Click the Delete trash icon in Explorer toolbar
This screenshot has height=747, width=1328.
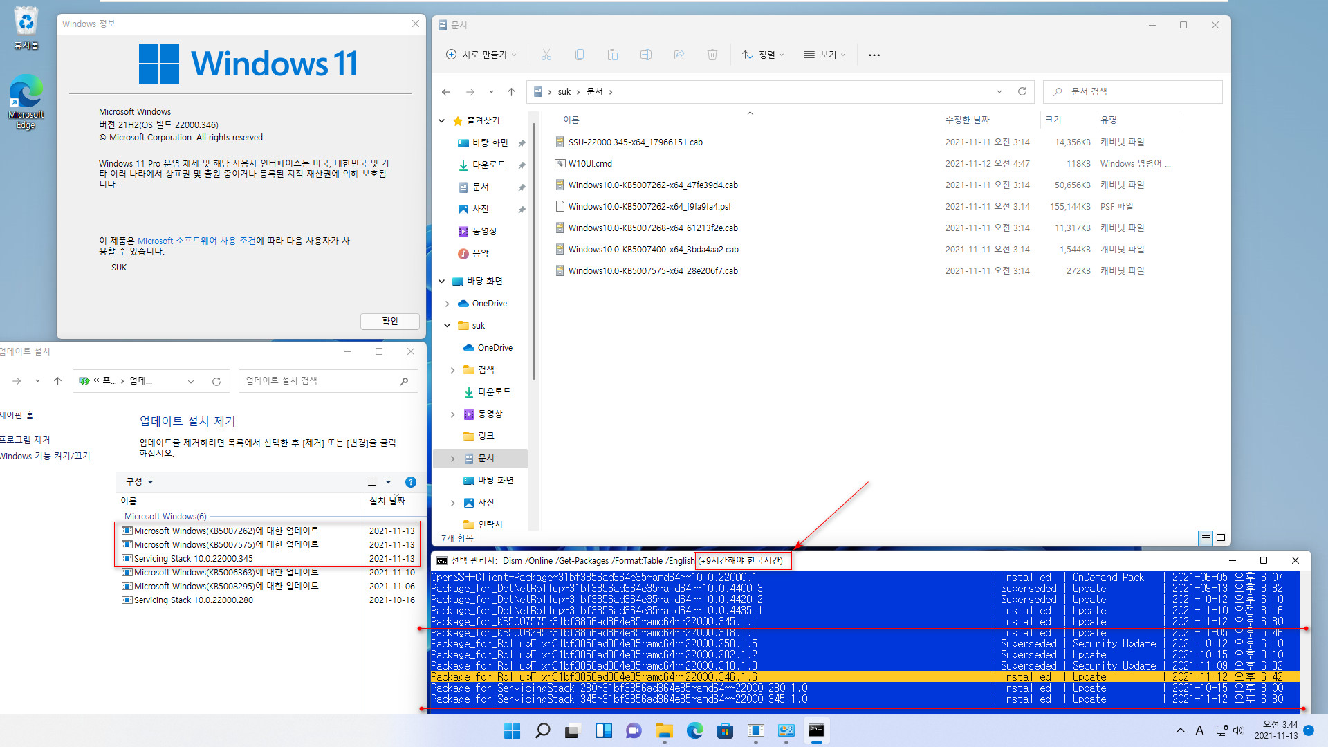click(x=712, y=55)
